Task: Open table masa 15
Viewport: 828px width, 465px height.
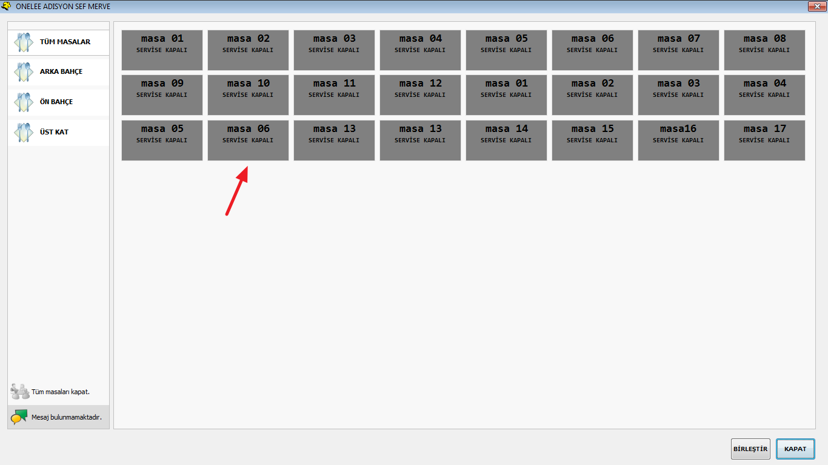Action: click(592, 140)
